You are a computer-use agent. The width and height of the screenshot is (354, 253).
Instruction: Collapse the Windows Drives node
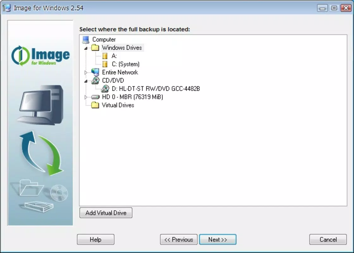click(86, 48)
